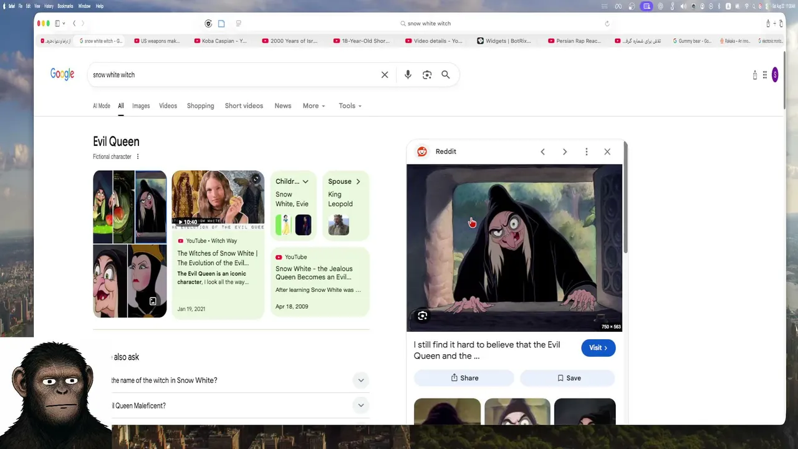
Task: Go to the previous image in the preview panel
Action: point(542,152)
